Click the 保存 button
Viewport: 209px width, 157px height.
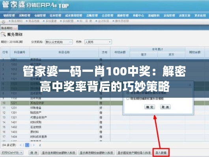[x=34, y=153]
